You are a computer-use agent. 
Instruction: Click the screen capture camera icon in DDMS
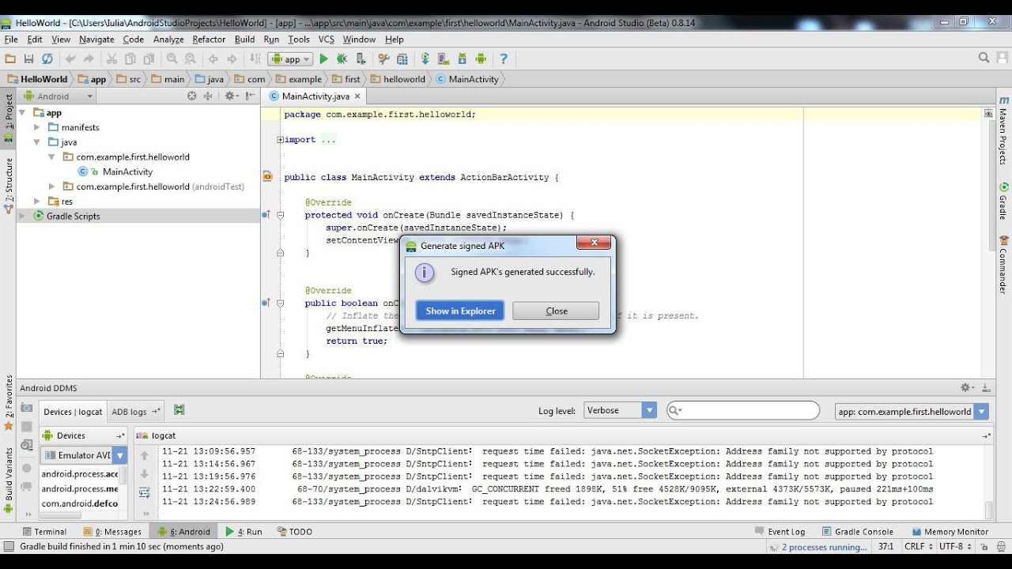pyautogui.click(x=27, y=409)
